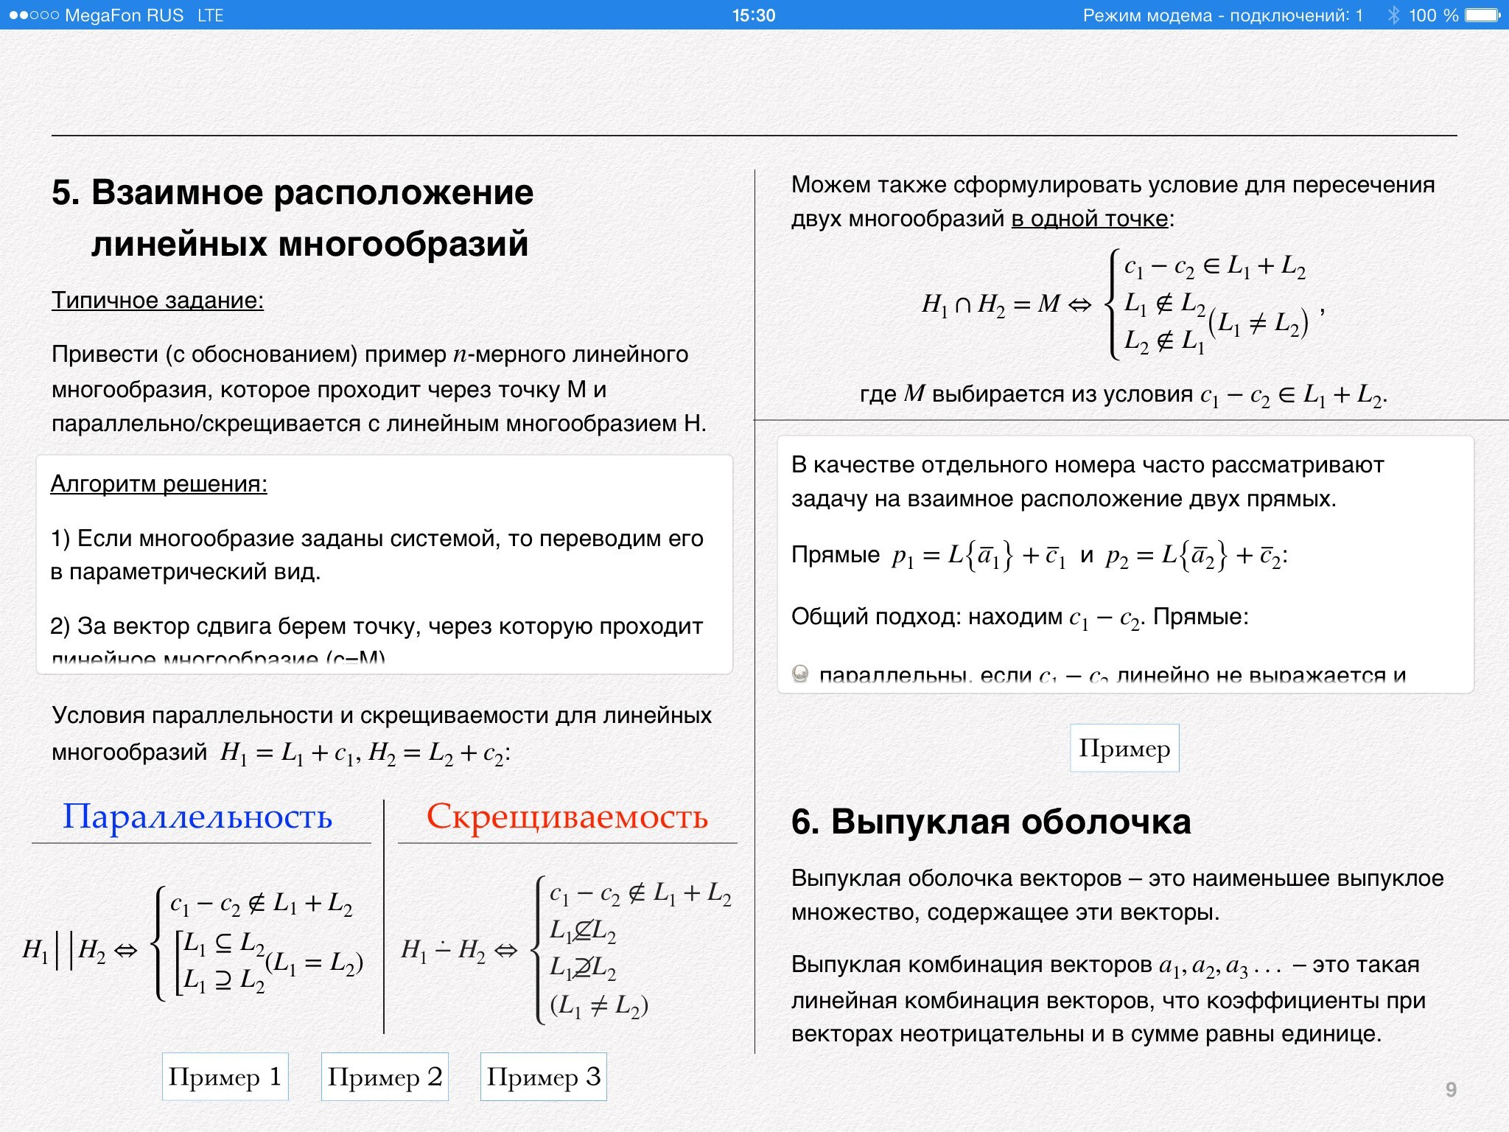Tap the blue 'Параллельность' heading
Image resolution: width=1509 pixels, height=1132 pixels.
197,817
